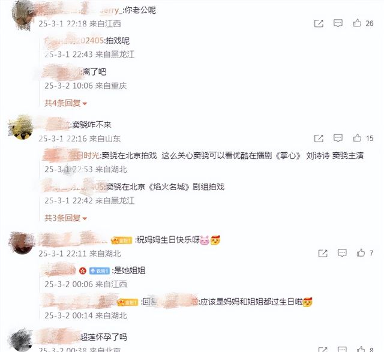Click the blue '铁粉1' fan badge
This screenshot has width=384, height=352.
[x=100, y=270]
